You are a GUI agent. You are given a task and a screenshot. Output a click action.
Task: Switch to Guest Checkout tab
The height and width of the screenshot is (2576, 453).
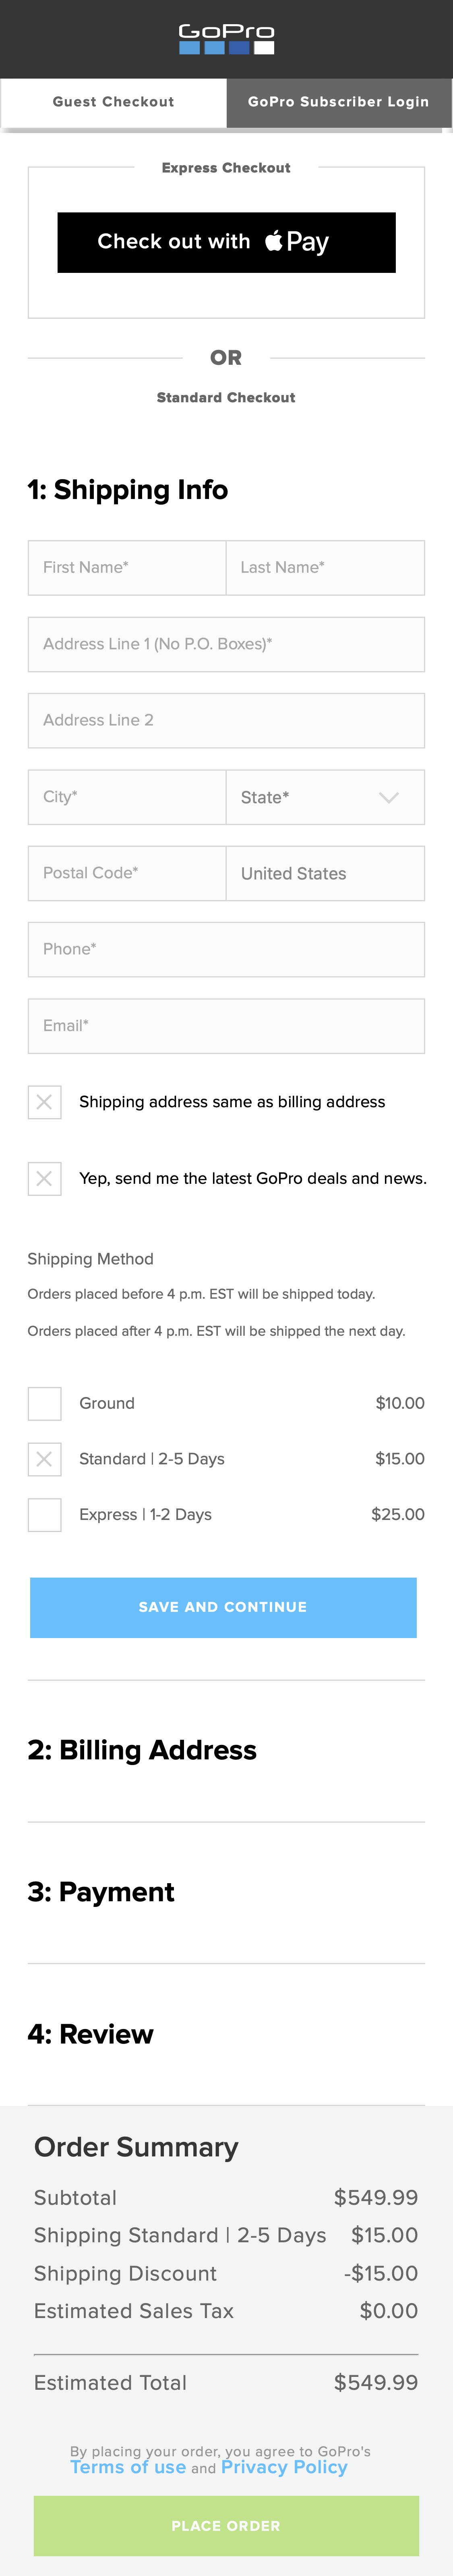point(113,102)
